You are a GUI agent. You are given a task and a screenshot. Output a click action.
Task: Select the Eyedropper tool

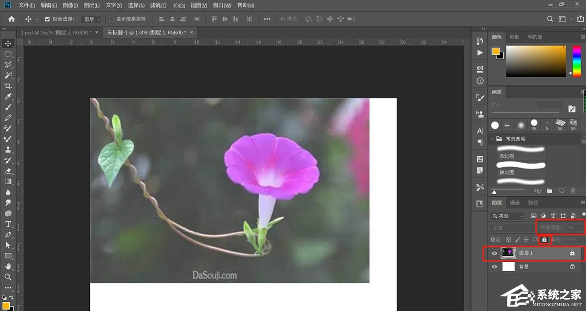click(8, 97)
